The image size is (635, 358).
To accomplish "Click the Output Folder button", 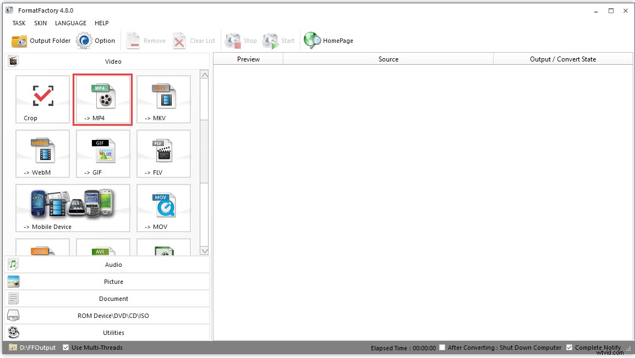I will click(41, 41).
